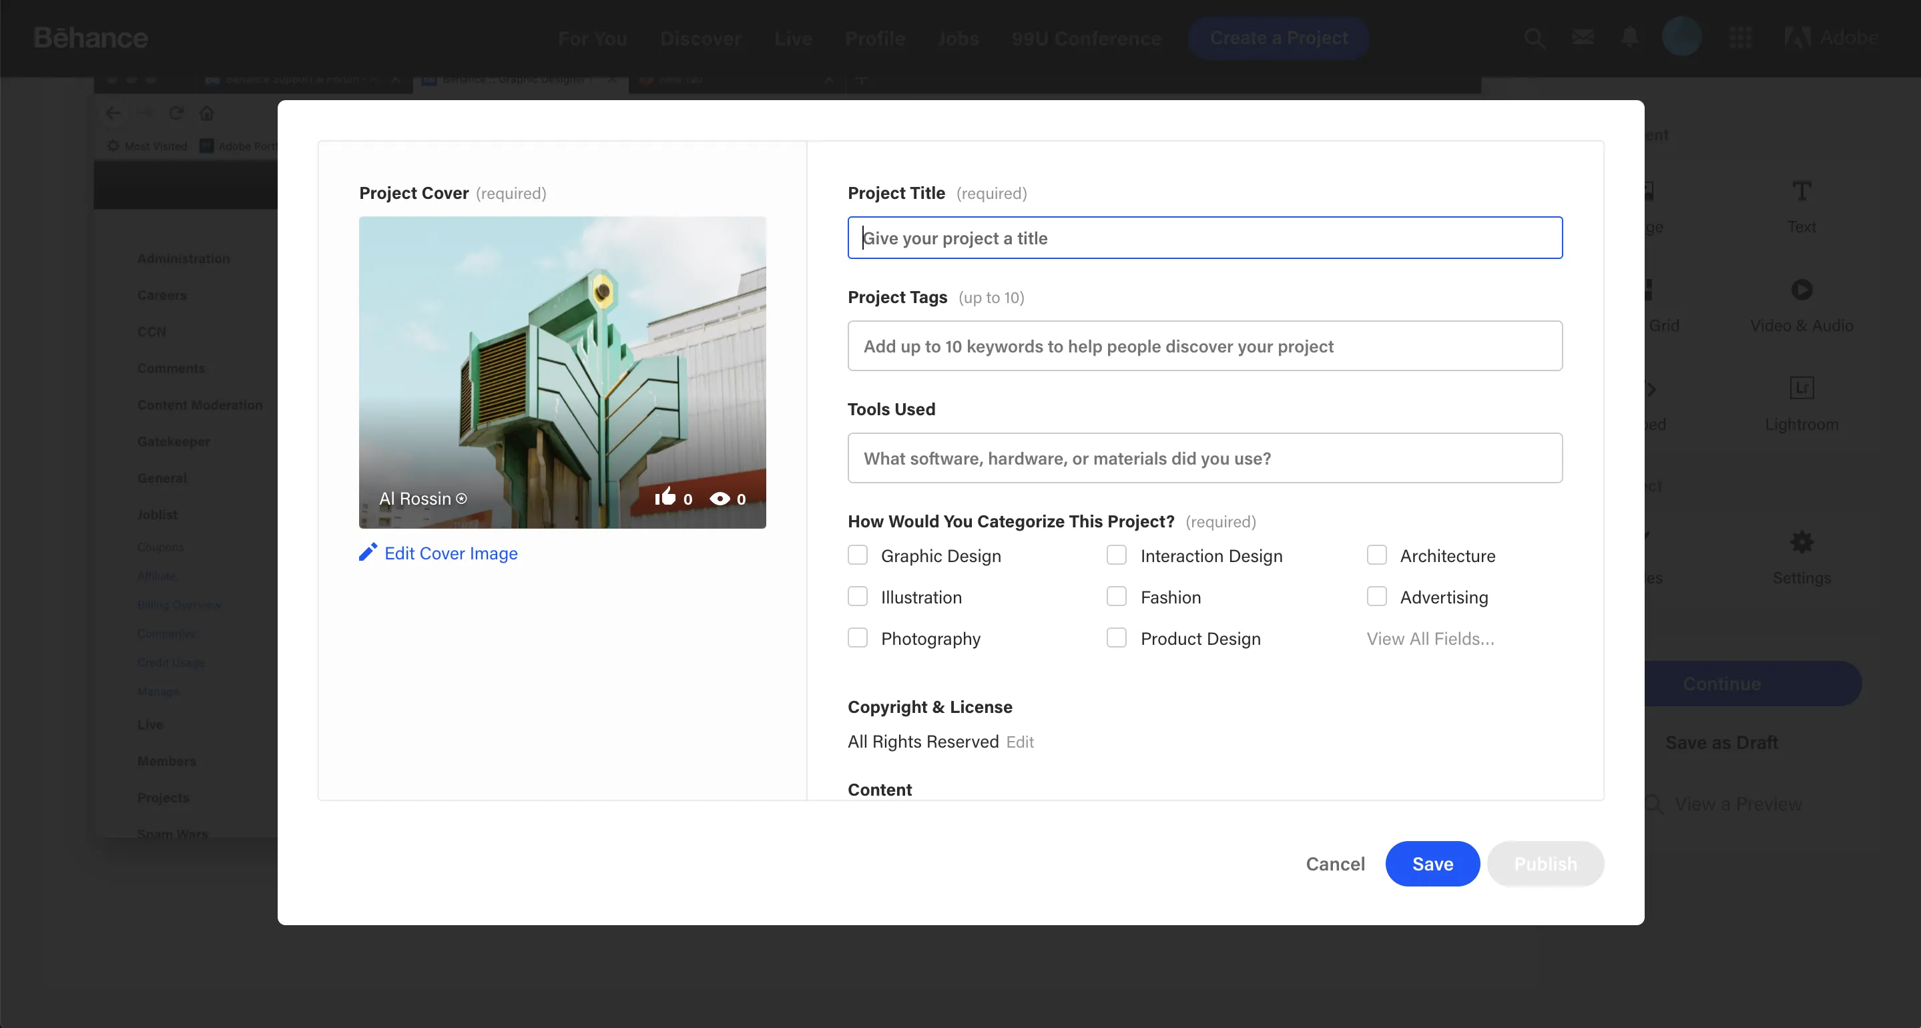Click the project title input field
Screen dimensions: 1921x1028
(x=1204, y=238)
